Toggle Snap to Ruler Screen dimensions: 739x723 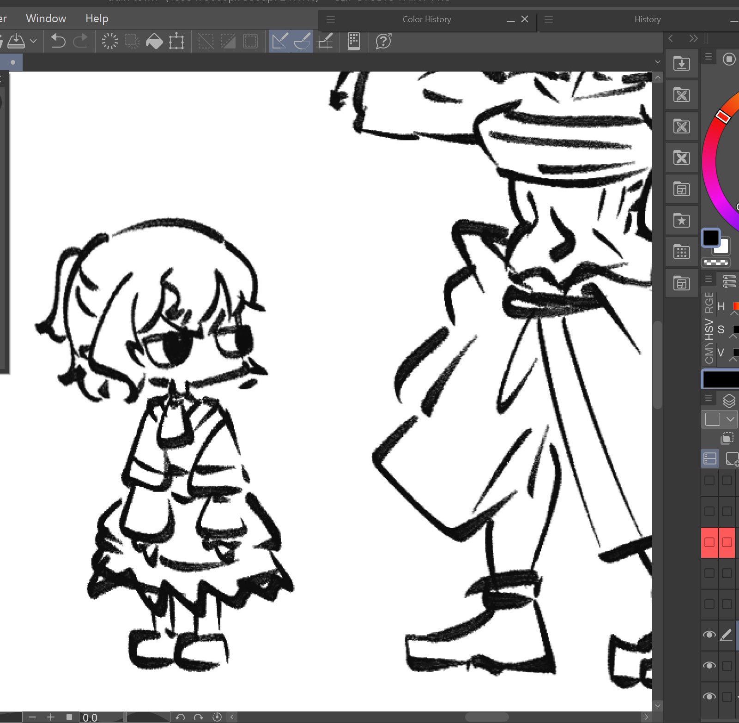(280, 41)
